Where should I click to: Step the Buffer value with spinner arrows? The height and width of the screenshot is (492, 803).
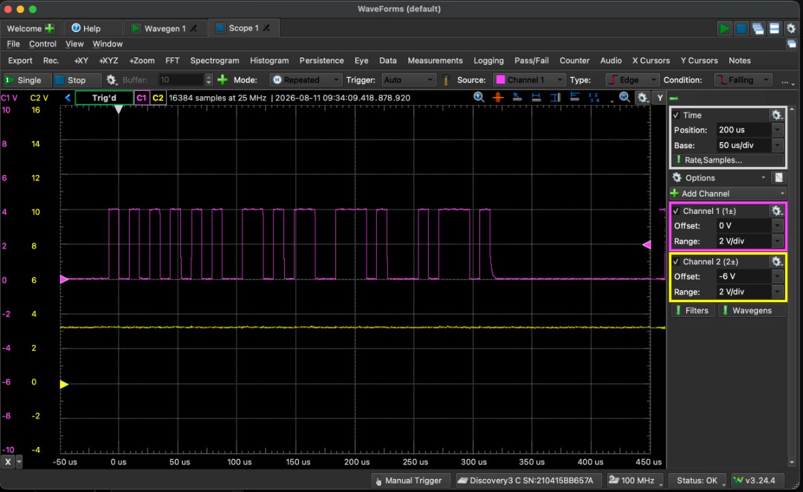[x=208, y=80]
